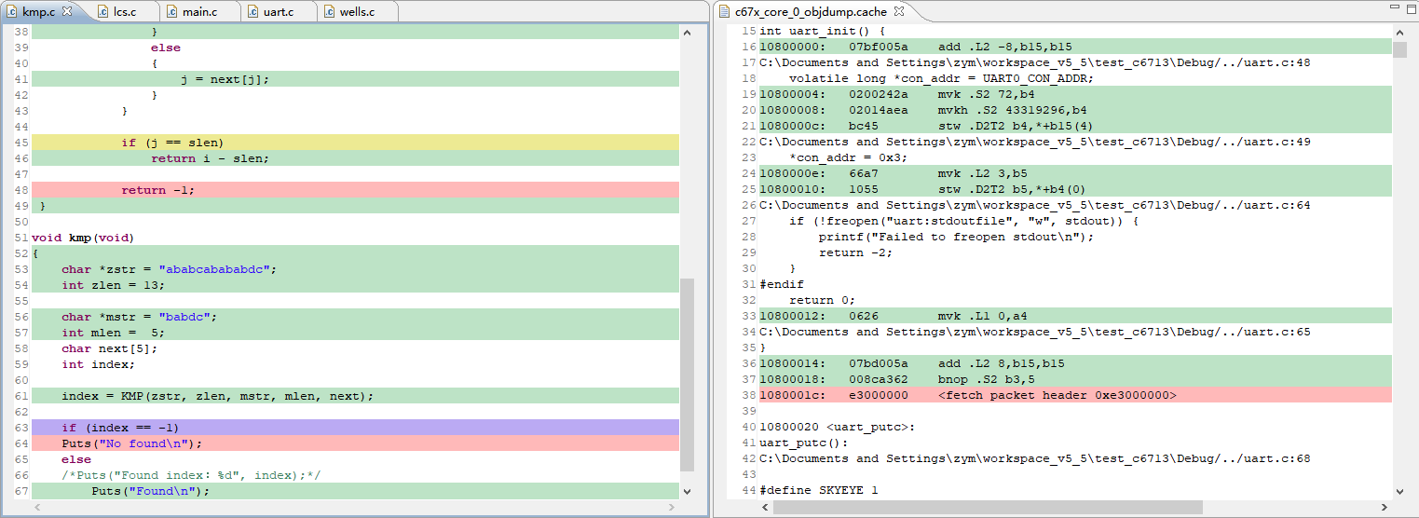The width and height of the screenshot is (1419, 518).
Task: Click line '*con_addr = 0x3;'
Action: [848, 157]
